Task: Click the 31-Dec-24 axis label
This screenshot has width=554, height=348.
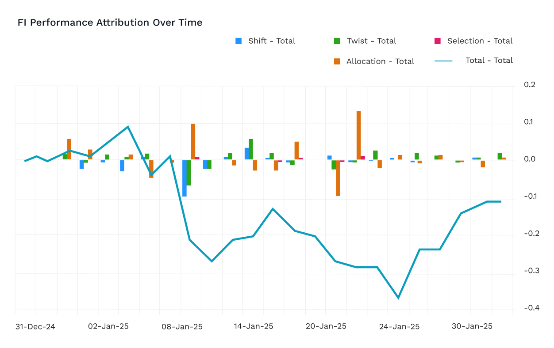Action: (35, 327)
